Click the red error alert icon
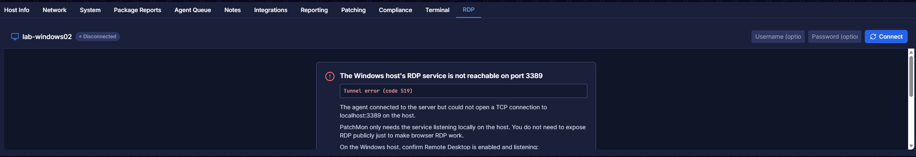 [x=330, y=76]
